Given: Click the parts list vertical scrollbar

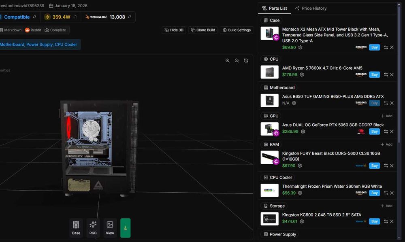Looking at the screenshot, I should [x=399, y=75].
